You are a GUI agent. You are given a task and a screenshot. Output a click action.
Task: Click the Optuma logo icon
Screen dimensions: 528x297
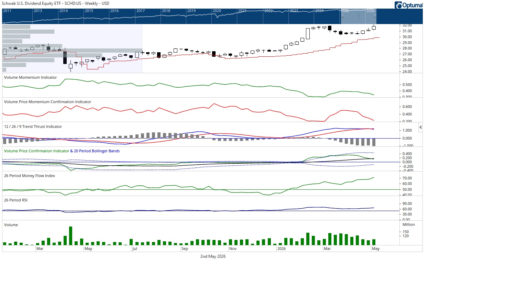(x=398, y=5)
